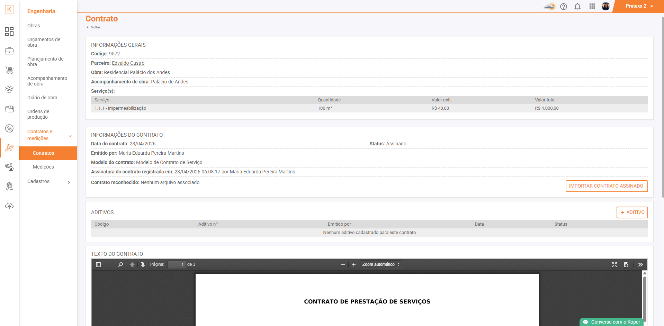This screenshot has width=664, height=326.
Task: Click the Valor total R$ 4.000,00 cell
Action: tap(547, 108)
